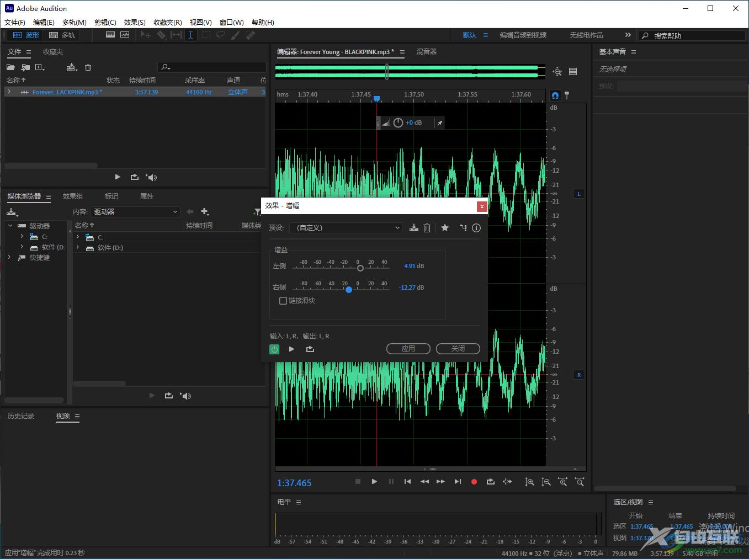Open the 多轨(M) menu
Viewport: 749px width, 559px height.
coord(74,22)
